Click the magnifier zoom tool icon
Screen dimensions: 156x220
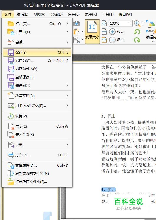(x=137, y=23)
